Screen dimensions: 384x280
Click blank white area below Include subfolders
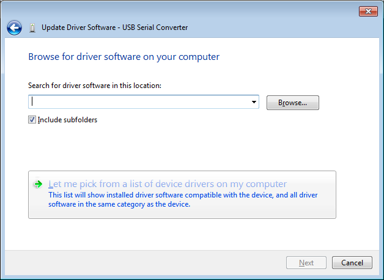183,147
